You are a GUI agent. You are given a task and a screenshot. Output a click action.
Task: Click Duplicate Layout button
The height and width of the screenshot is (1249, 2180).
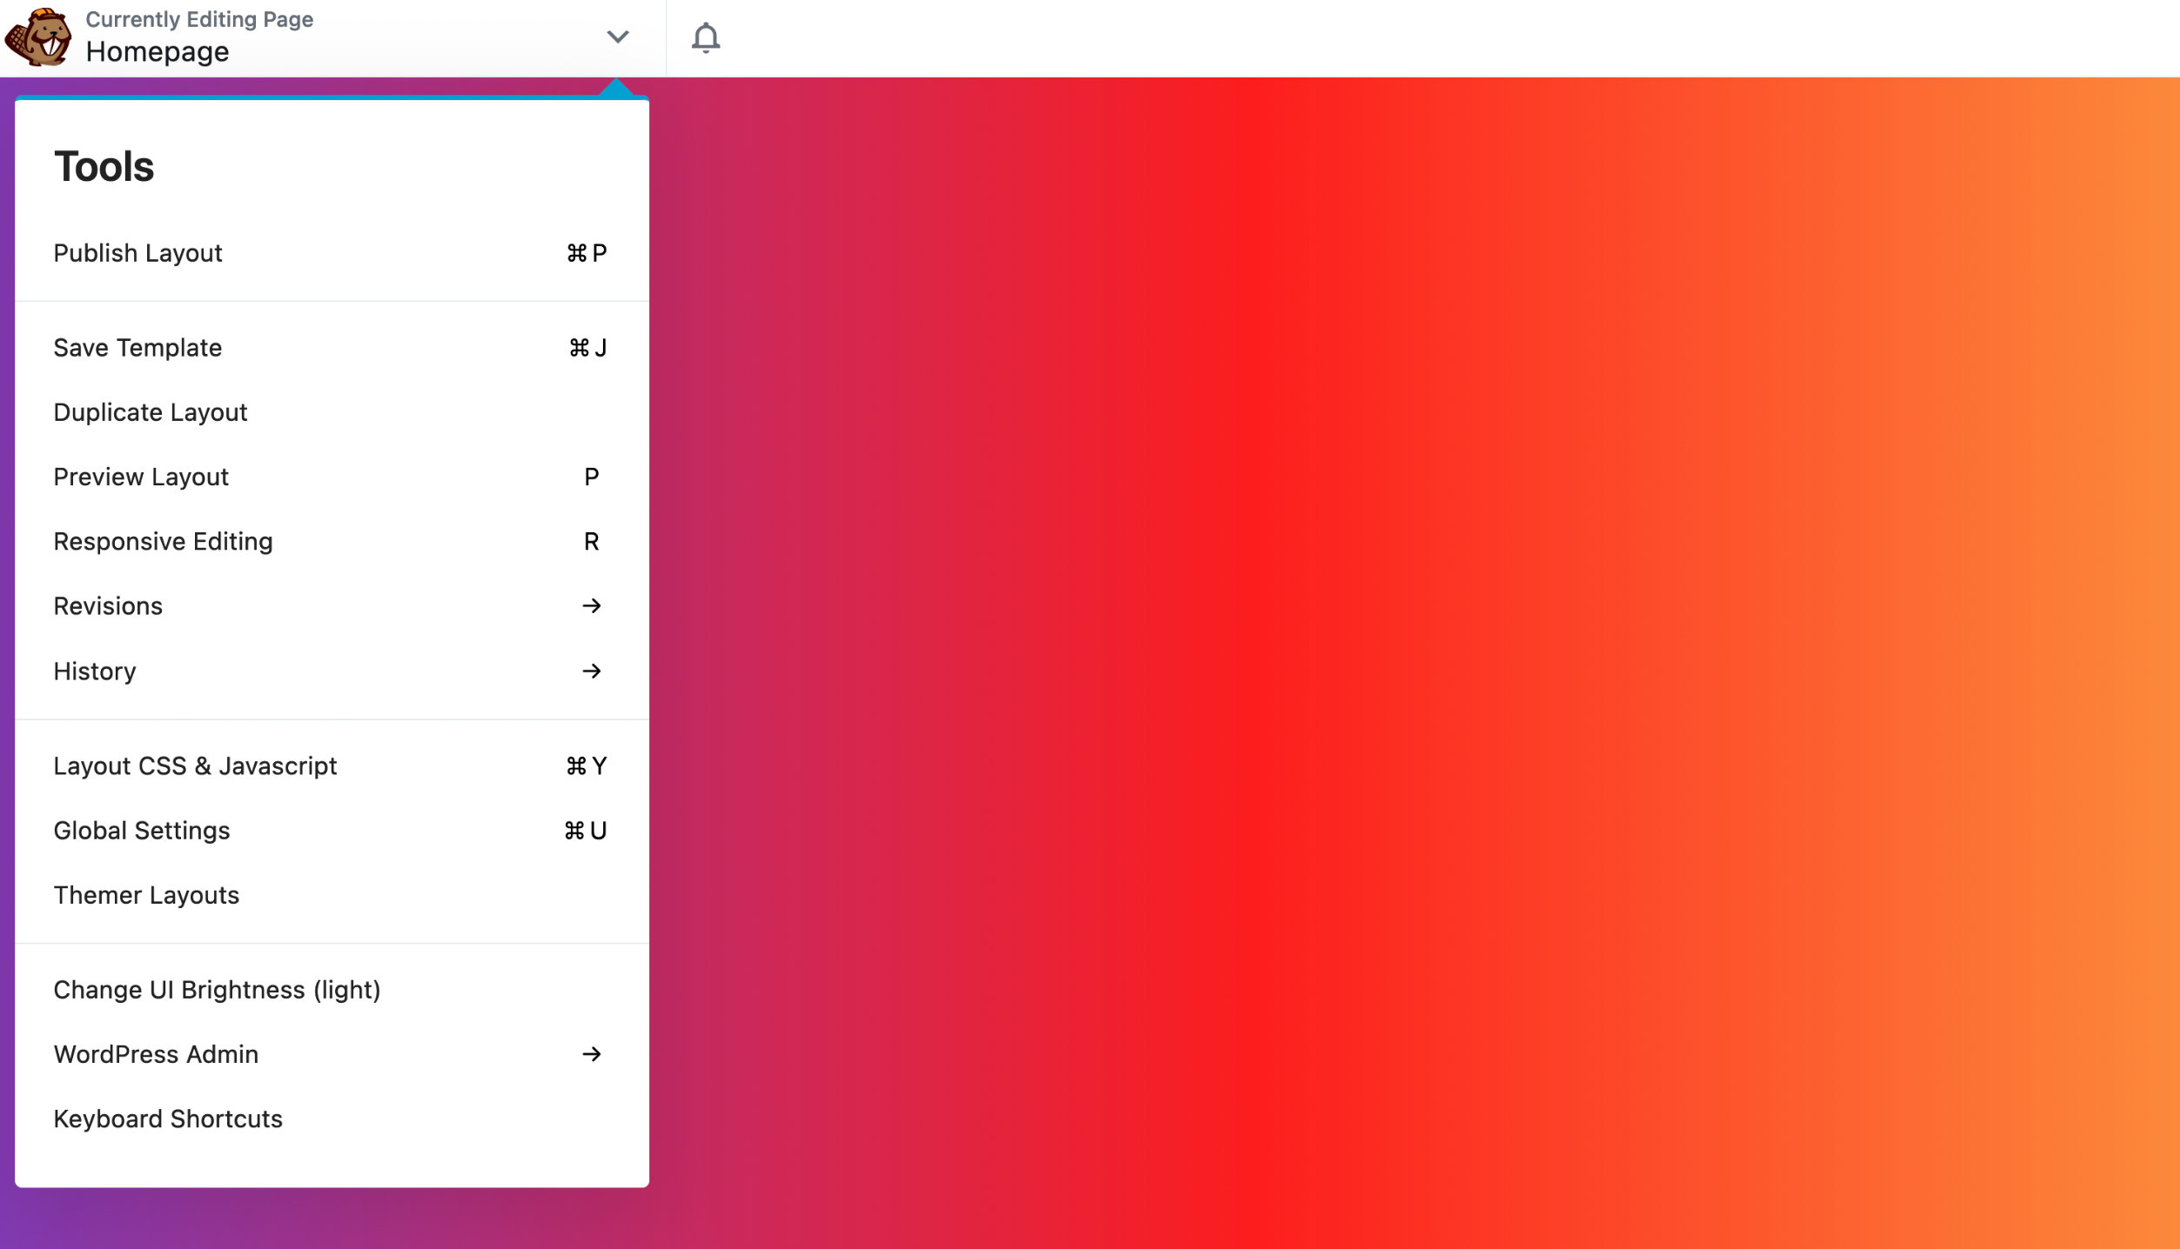click(150, 411)
